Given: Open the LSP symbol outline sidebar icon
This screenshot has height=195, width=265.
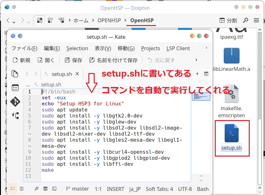Looking at the screenshot, I should (x=15, y=115).
